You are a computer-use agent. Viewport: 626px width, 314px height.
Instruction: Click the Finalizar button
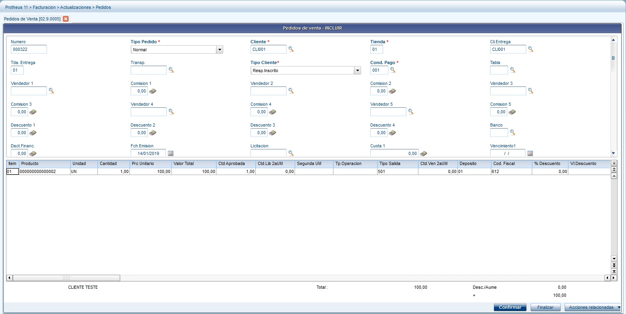pos(545,307)
